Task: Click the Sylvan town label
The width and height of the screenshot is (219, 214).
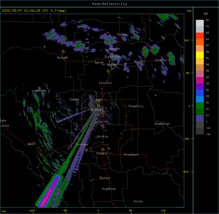Action: coord(99,62)
